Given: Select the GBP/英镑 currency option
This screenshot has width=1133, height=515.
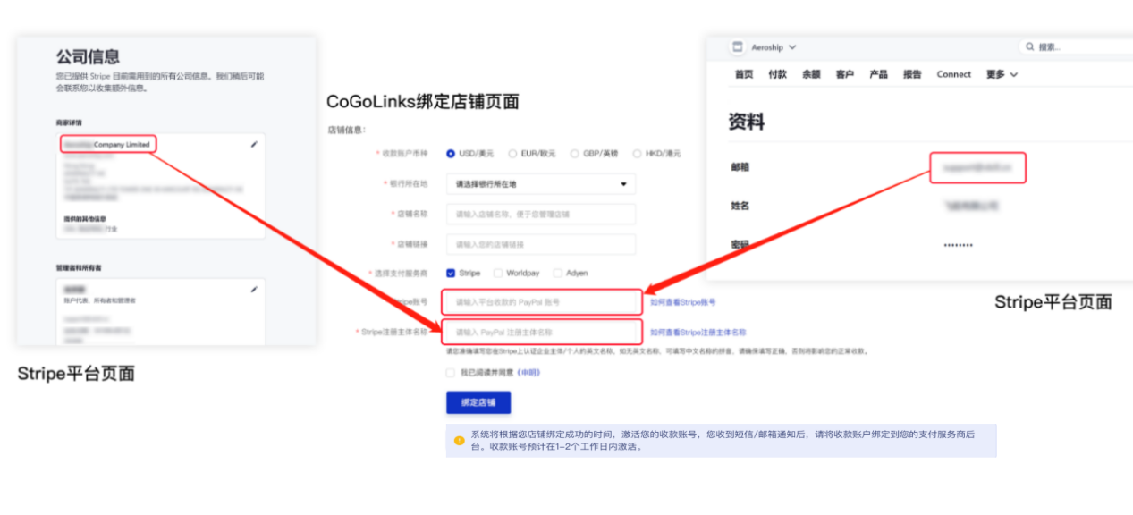Looking at the screenshot, I should pos(575,153).
